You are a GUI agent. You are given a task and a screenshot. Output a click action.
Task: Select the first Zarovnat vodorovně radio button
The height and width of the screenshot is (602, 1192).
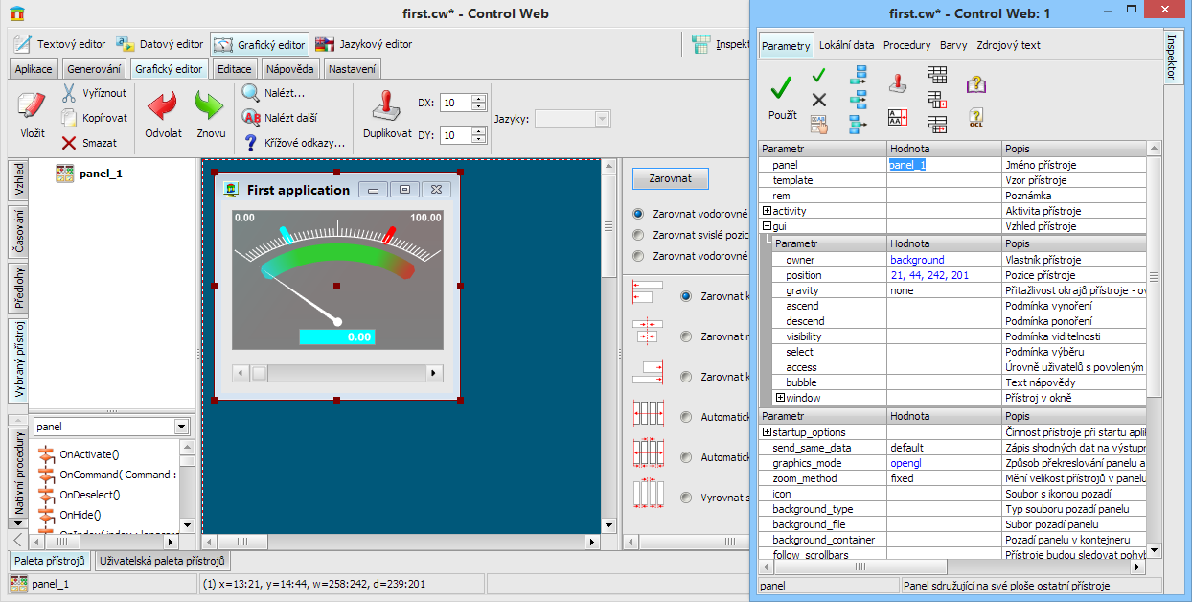638,213
